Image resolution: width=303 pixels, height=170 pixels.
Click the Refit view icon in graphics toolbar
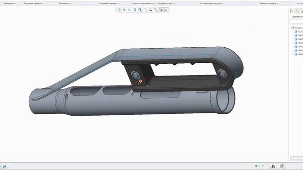point(119,10)
